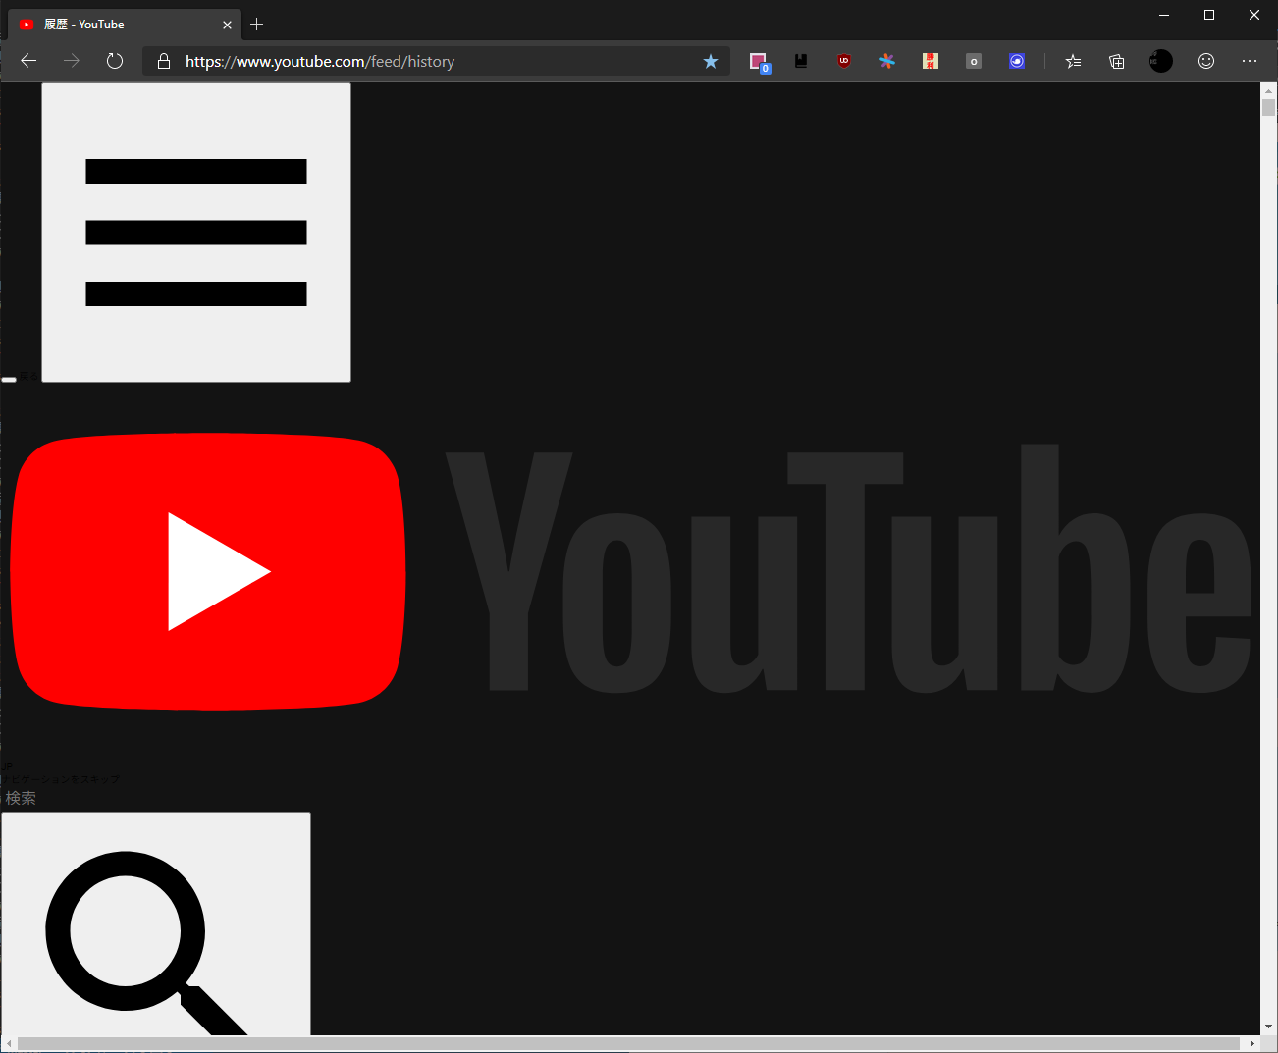The width and height of the screenshot is (1278, 1053).
Task: Click the browser forward arrow
Action: [x=72, y=61]
